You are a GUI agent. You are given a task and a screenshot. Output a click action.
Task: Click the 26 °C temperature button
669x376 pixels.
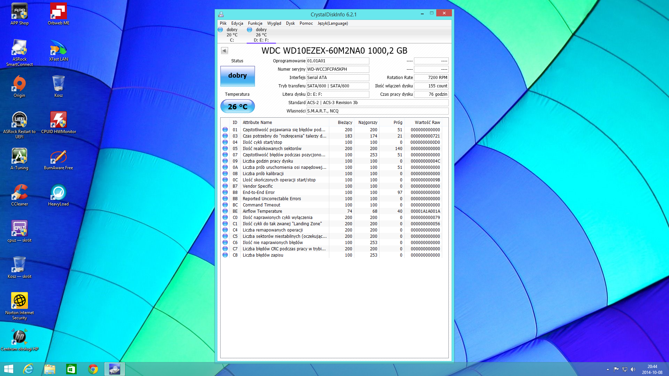click(238, 107)
